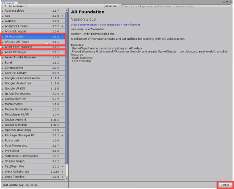Click the package list scrollbar thumb

tap(67, 88)
